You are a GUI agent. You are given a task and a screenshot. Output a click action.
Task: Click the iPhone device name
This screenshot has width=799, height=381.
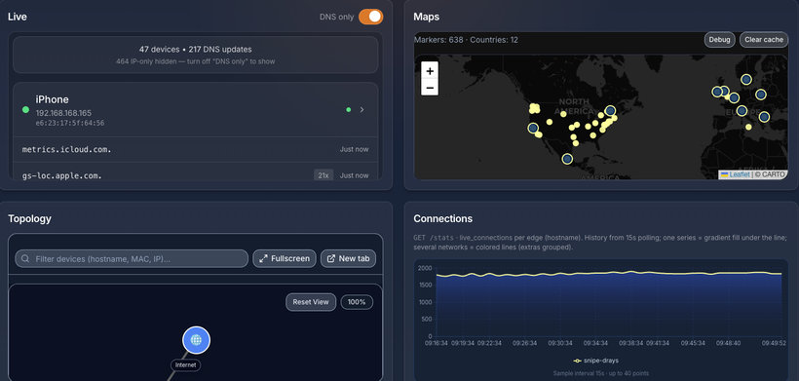coord(52,99)
